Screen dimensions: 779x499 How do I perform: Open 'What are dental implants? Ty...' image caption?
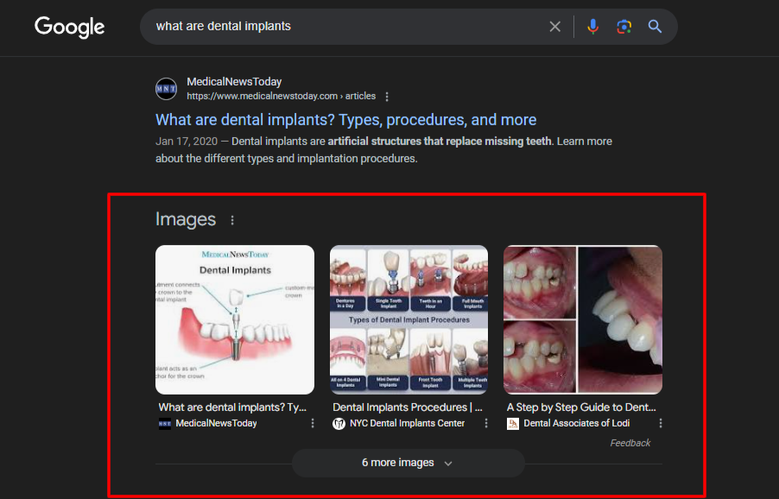tap(232, 407)
